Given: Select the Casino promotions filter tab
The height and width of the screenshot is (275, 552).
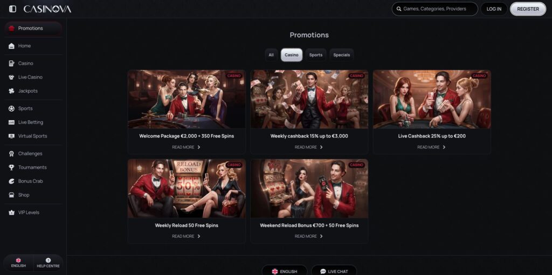Looking at the screenshot, I should [292, 55].
